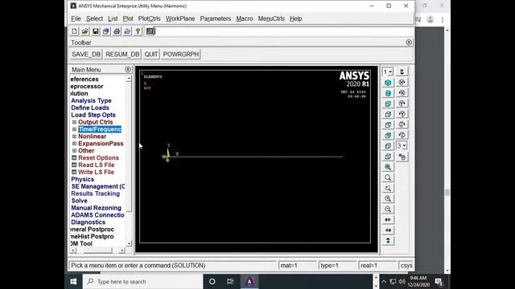Expand the Other tree node

74,151
